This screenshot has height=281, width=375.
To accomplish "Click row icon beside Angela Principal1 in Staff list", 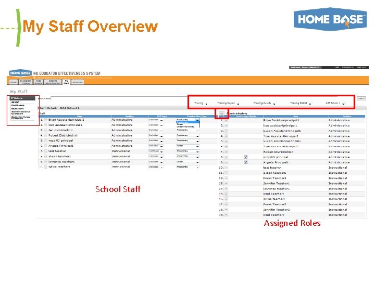I will click(x=46, y=146).
